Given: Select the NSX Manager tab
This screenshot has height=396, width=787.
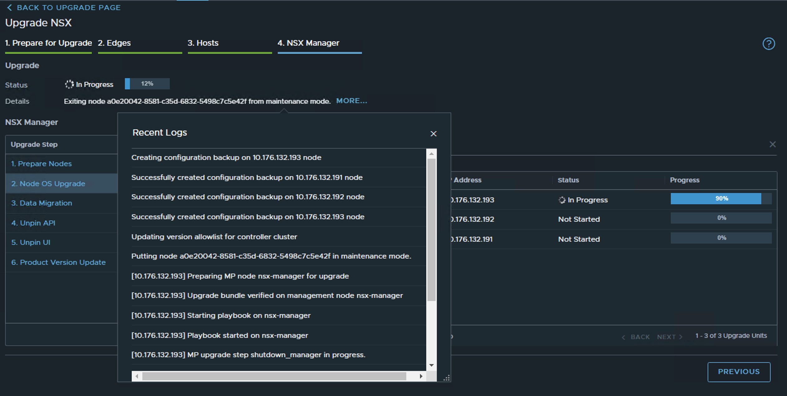Looking at the screenshot, I should 308,43.
